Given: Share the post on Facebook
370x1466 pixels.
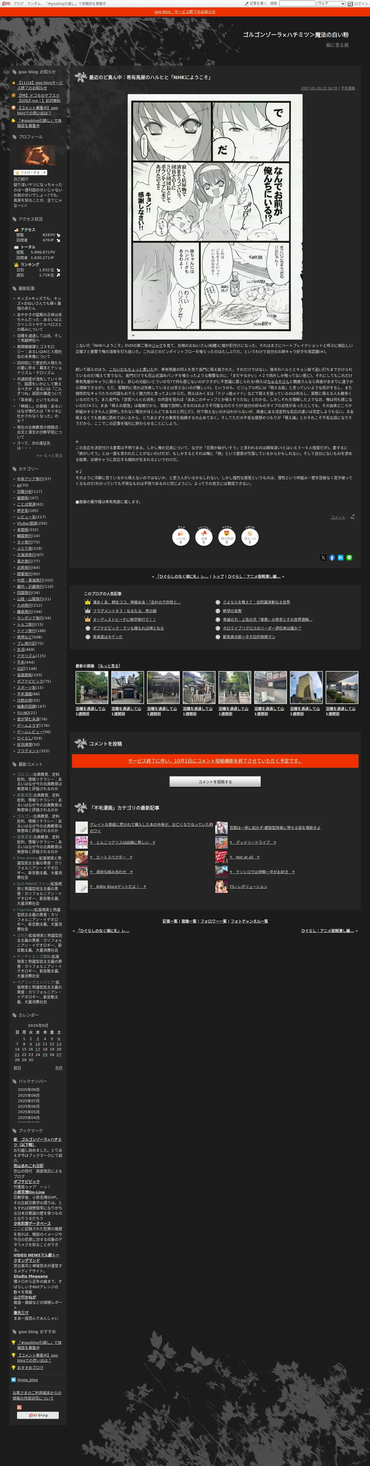Looking at the screenshot, I should click(x=332, y=558).
